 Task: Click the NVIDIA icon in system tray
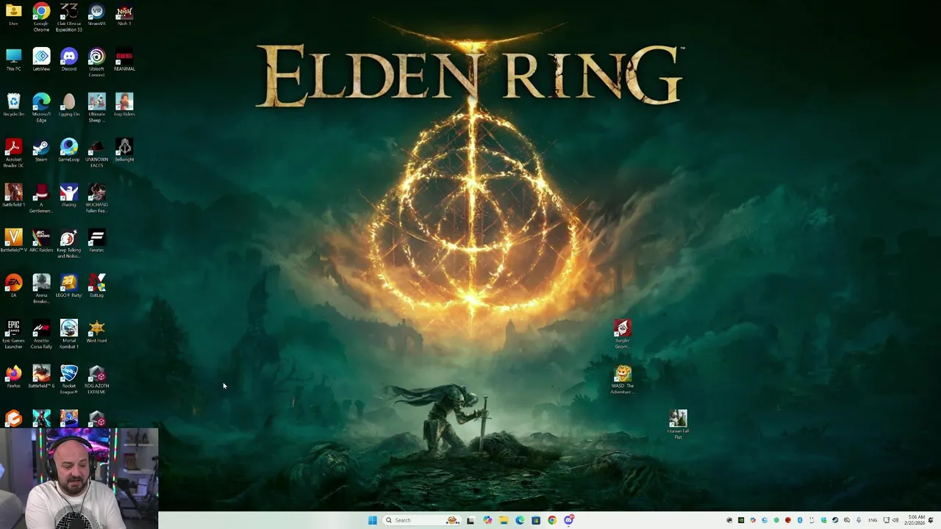(x=741, y=520)
